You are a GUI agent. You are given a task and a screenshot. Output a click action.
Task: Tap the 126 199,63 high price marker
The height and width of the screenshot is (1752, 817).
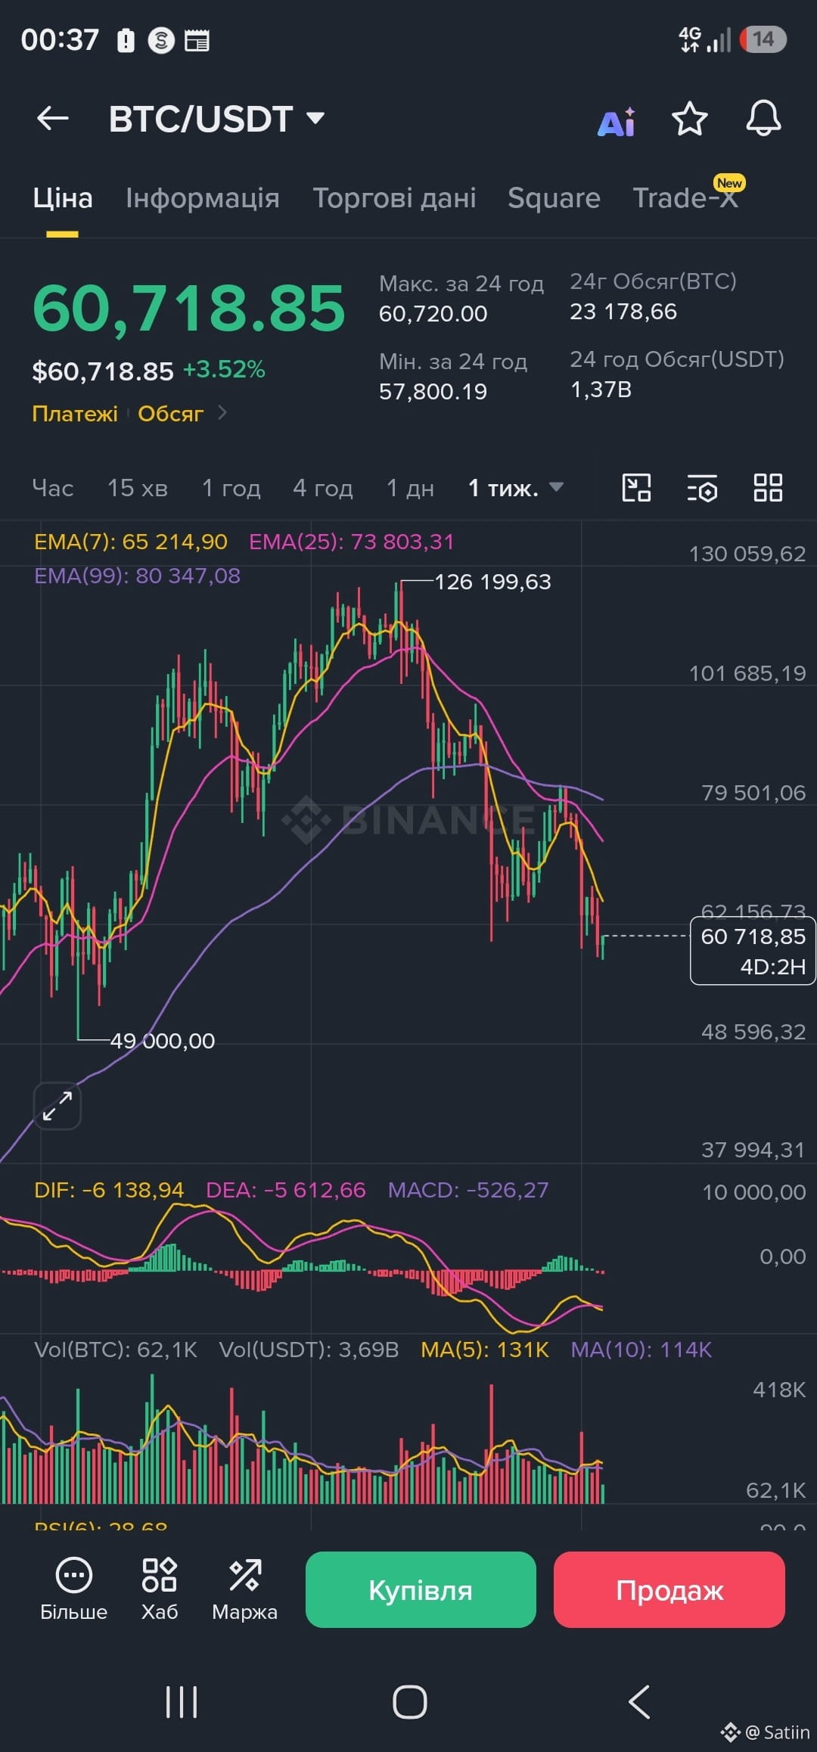pyautogui.click(x=492, y=582)
